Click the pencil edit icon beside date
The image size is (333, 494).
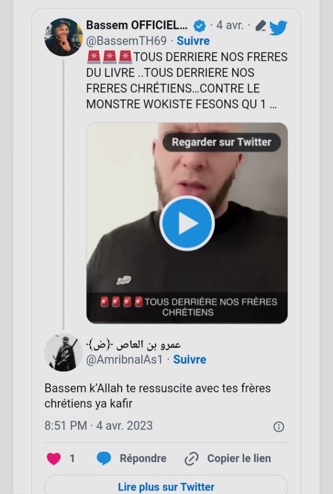260,26
